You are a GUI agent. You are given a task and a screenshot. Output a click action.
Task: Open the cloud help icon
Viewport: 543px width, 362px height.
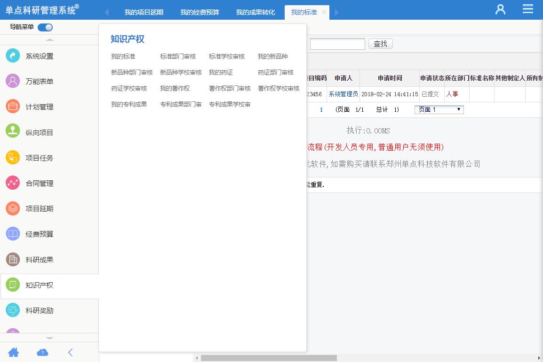42,352
